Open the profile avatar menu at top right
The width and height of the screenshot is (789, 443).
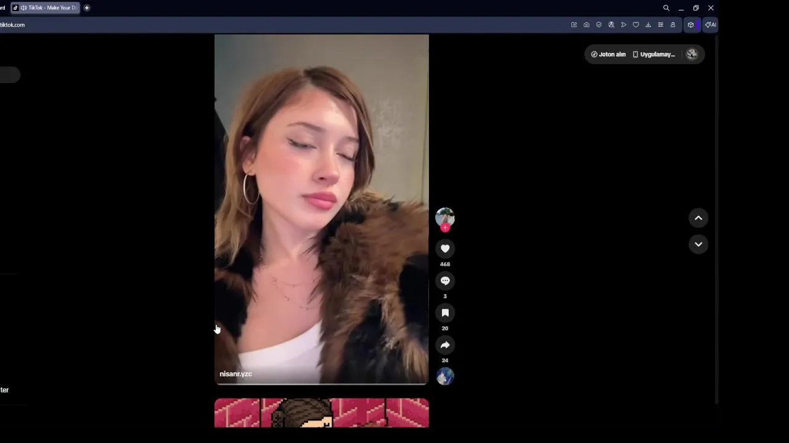point(692,54)
